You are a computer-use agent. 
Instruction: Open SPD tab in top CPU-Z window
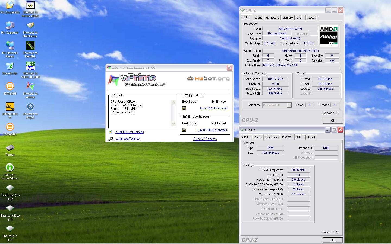(x=299, y=18)
